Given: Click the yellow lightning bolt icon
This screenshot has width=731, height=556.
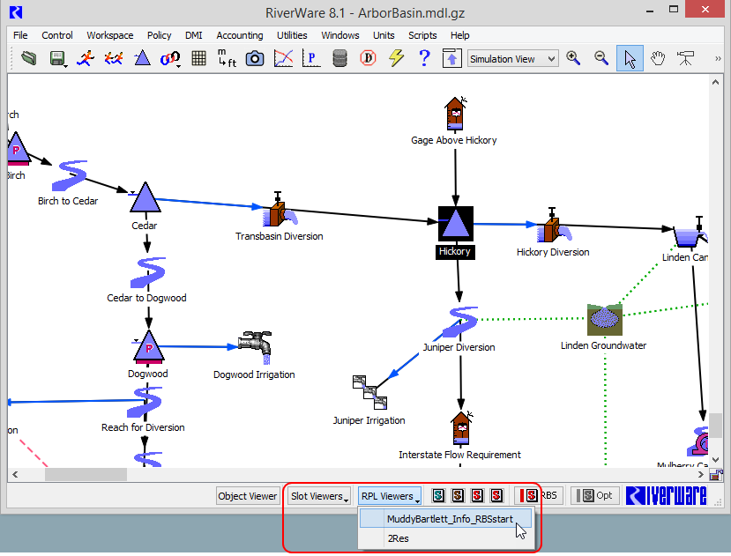Looking at the screenshot, I should 396,59.
